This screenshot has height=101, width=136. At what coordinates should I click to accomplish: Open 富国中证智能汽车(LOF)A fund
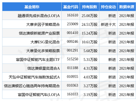click(x=39, y=95)
